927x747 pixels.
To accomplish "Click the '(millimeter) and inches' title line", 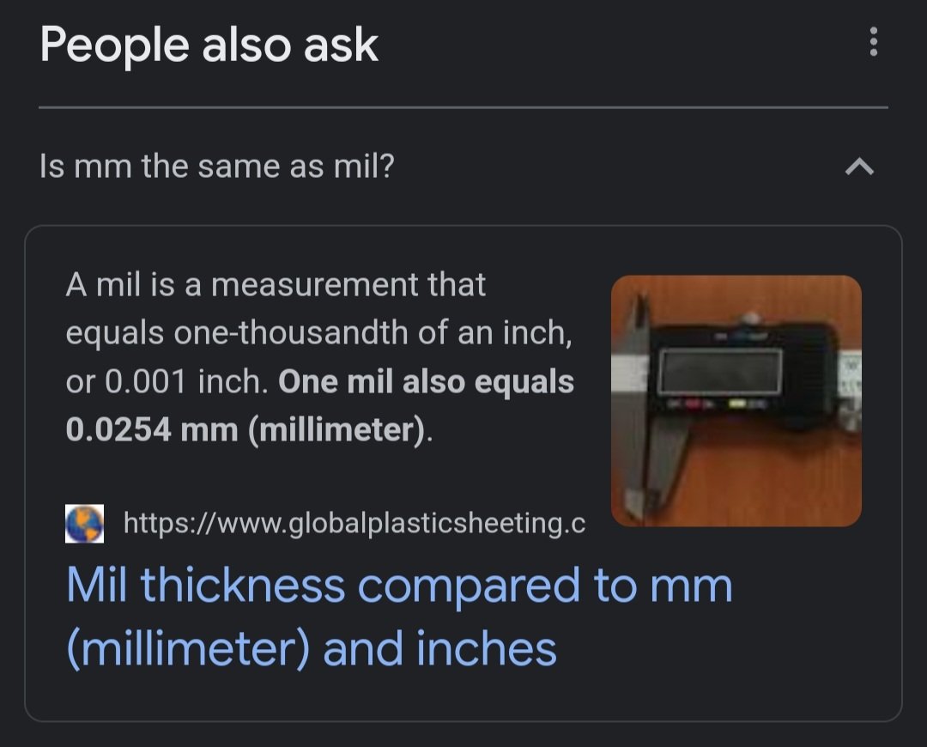I will (x=312, y=649).
